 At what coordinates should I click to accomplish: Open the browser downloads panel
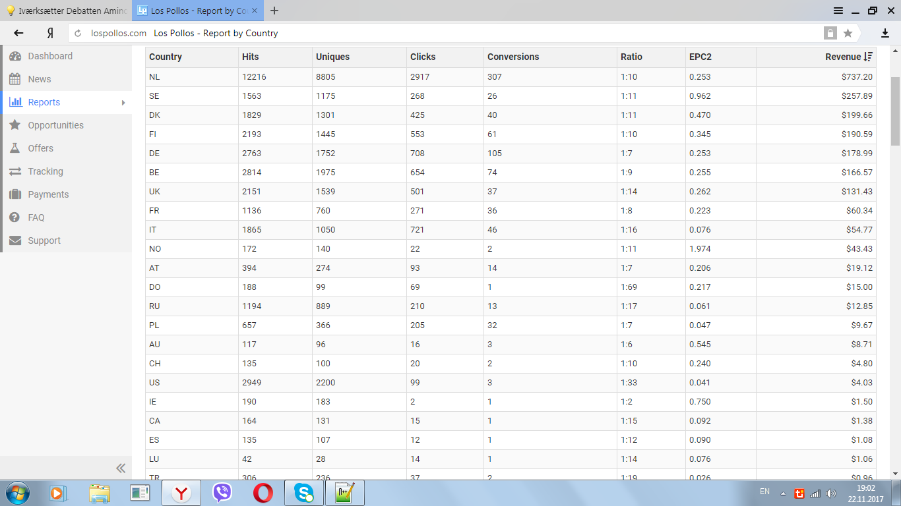pyautogui.click(x=885, y=33)
